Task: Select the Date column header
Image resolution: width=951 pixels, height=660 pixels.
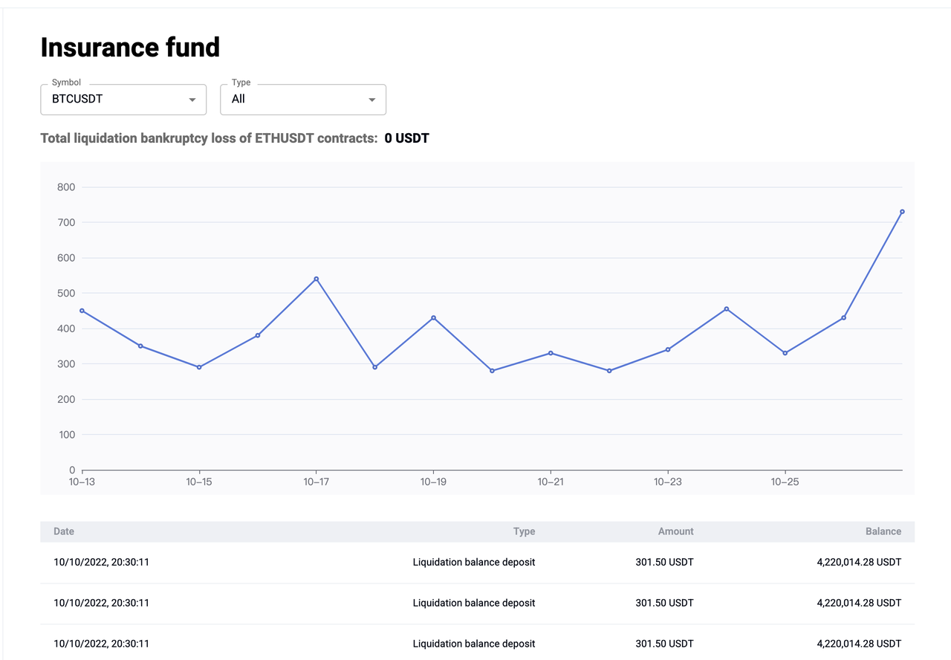Action: 63,531
